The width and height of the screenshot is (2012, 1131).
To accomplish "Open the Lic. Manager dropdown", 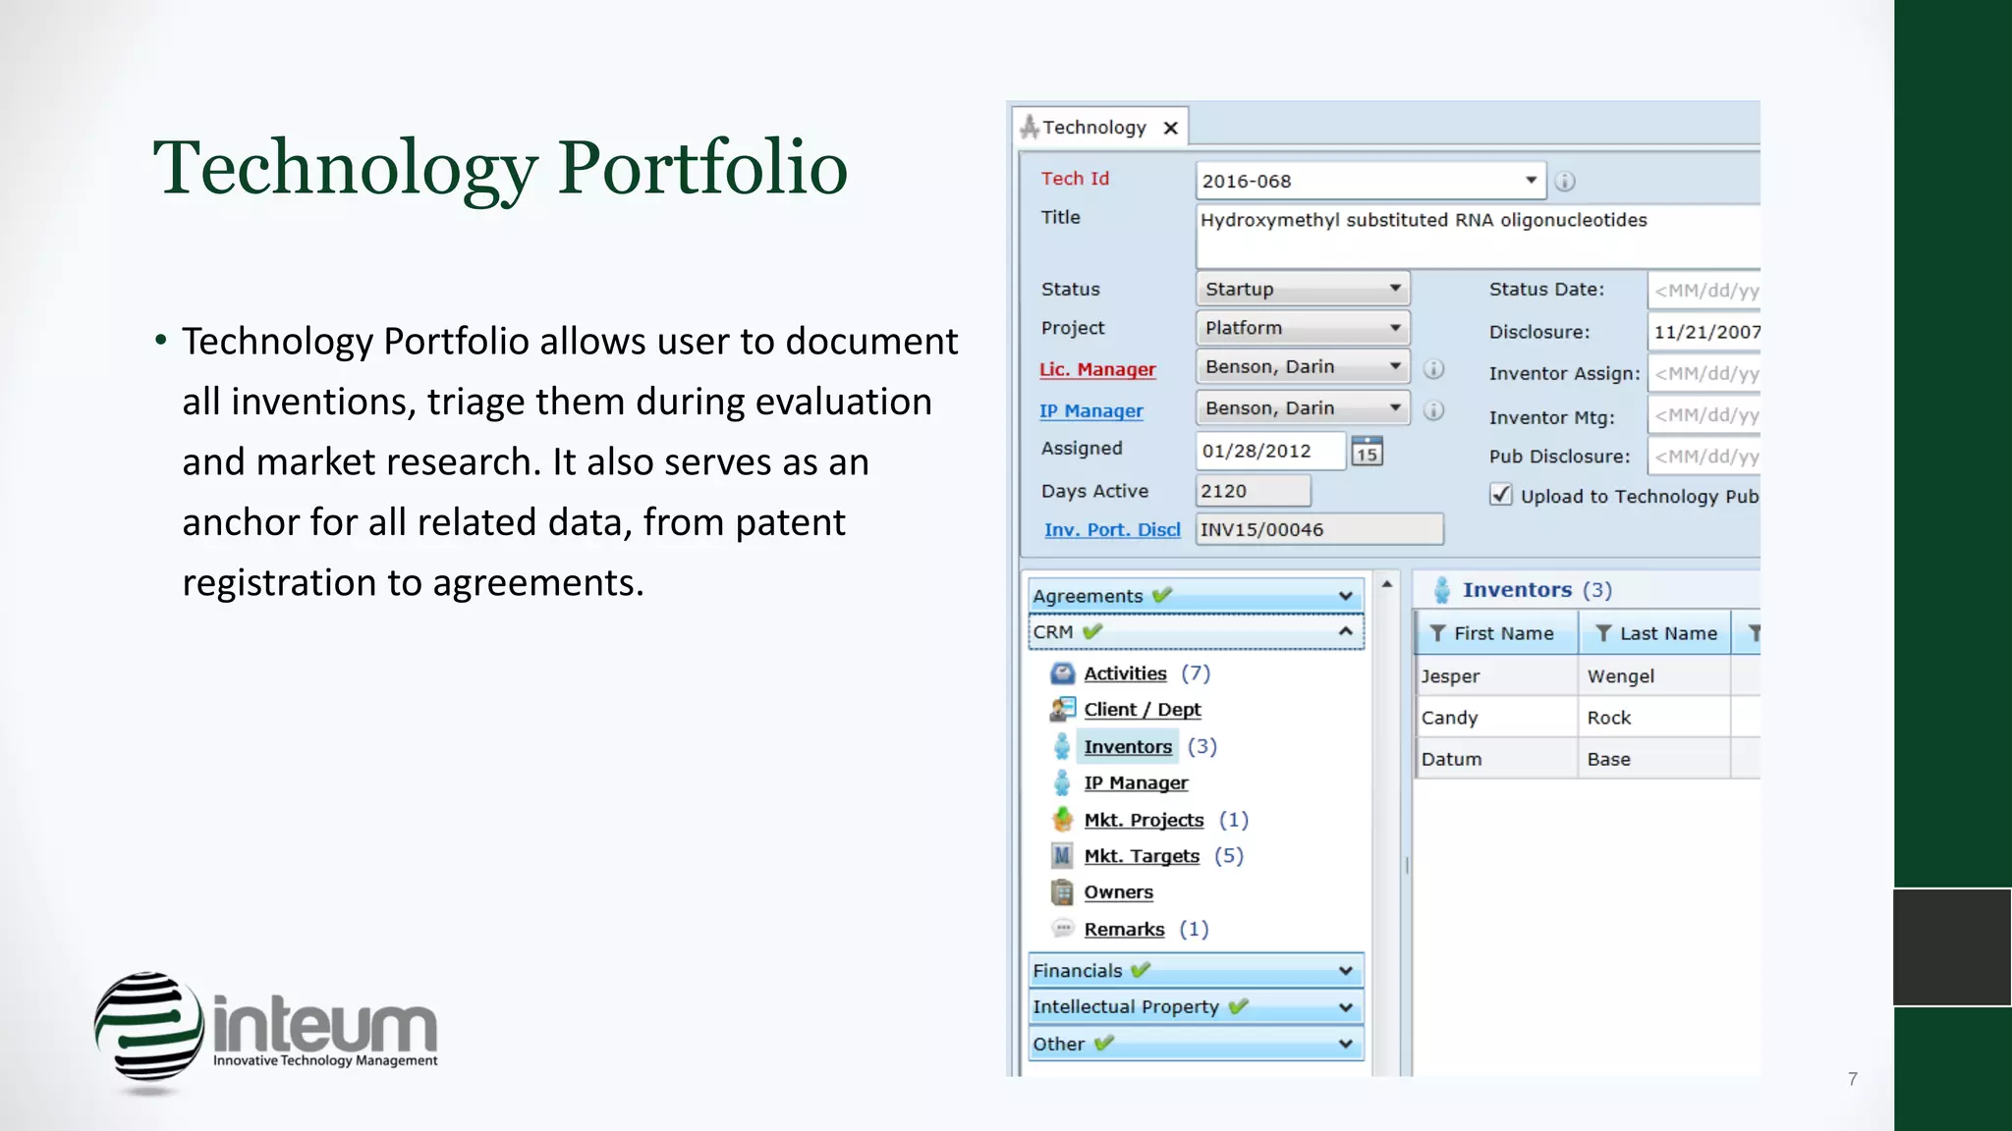I will (1395, 366).
